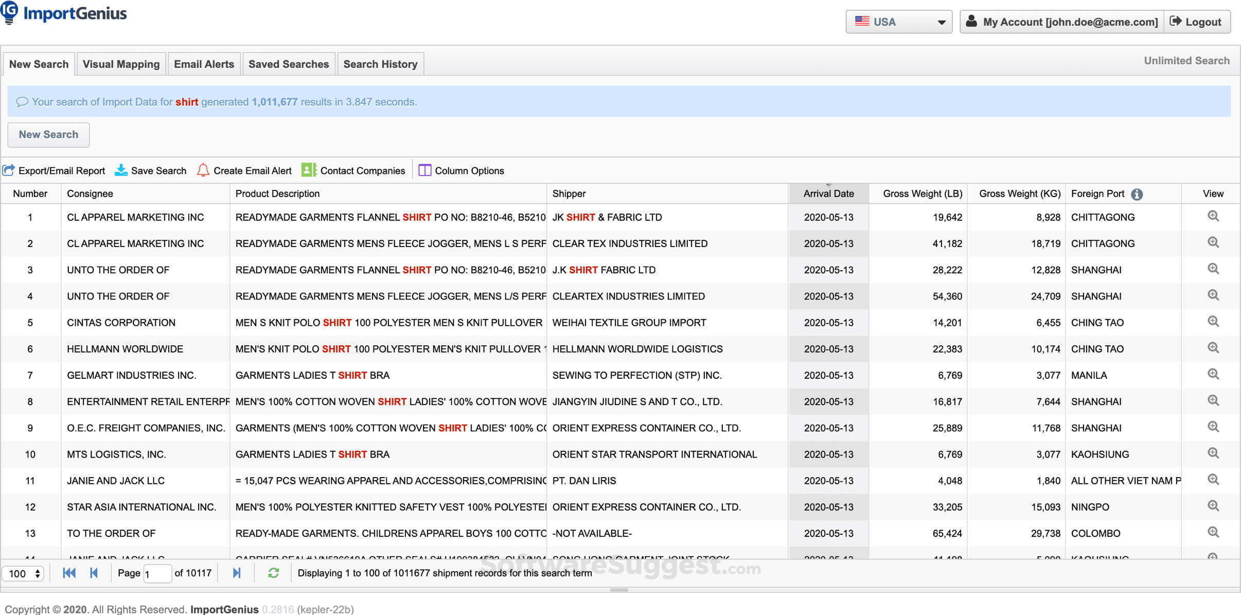
Task: Switch to the Visual Mapping tab
Action: pyautogui.click(x=121, y=64)
